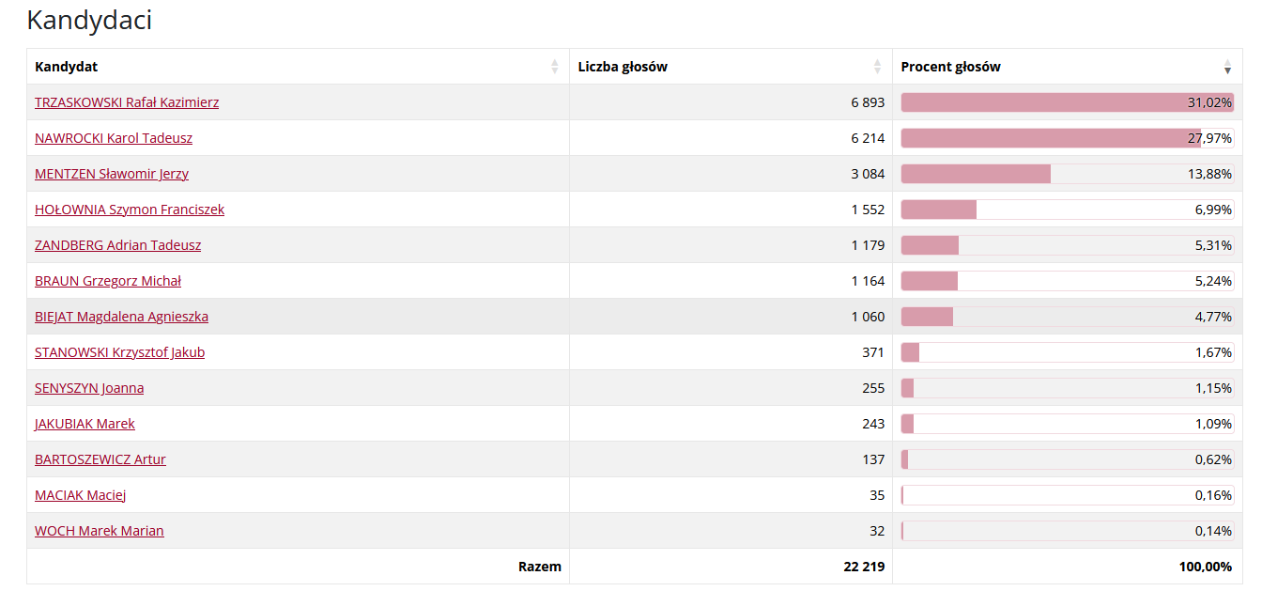Open BIEJAT Magdalena Agnieszka link
This screenshot has width=1262, height=591.
click(x=122, y=317)
